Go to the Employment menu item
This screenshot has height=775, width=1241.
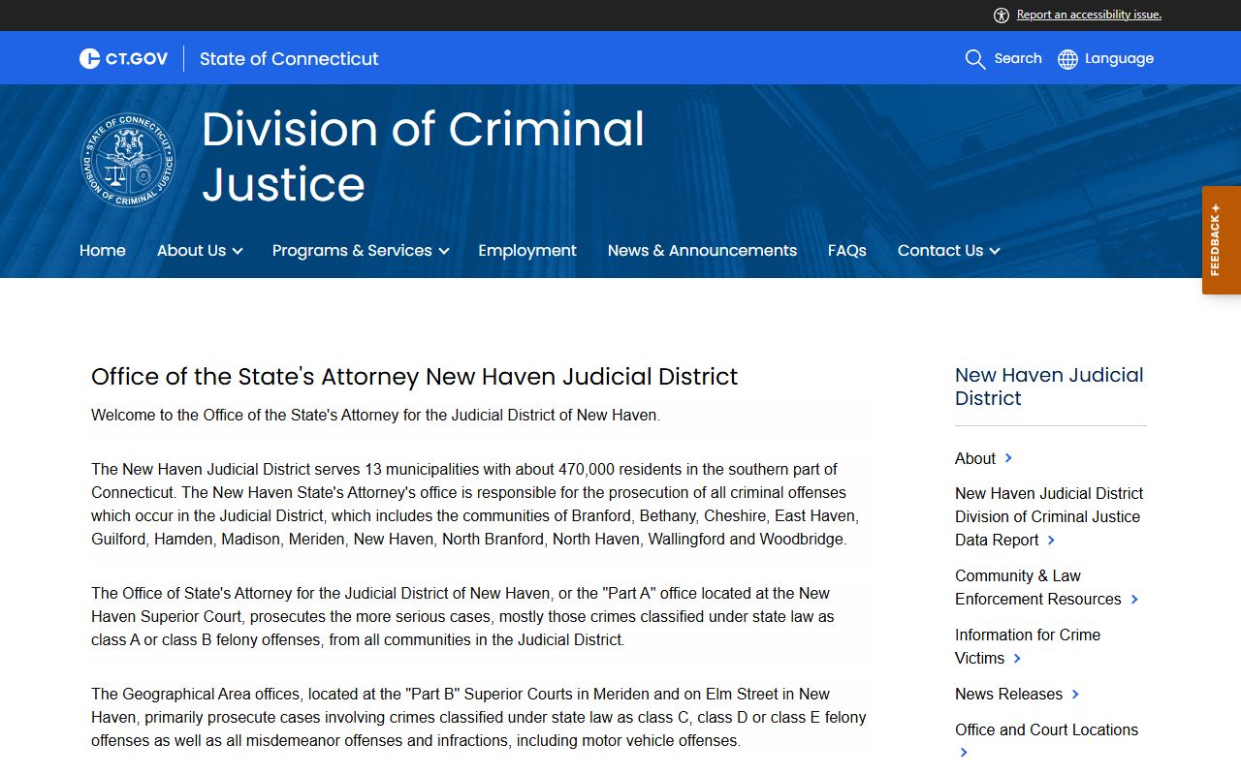[527, 250]
